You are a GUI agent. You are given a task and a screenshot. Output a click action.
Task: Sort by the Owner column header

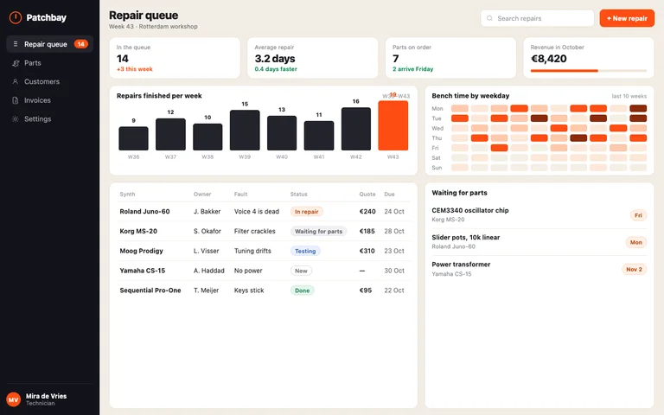(x=202, y=194)
